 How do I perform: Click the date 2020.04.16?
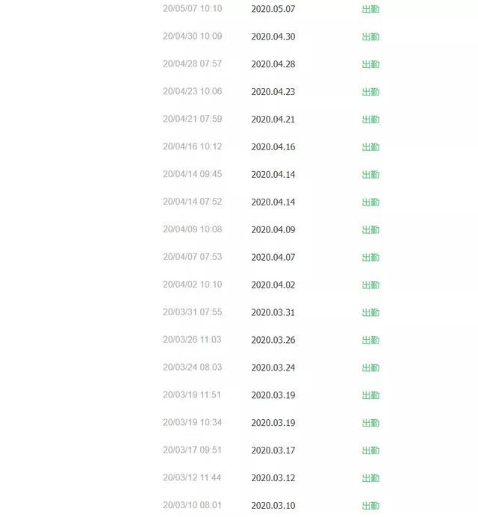point(273,147)
